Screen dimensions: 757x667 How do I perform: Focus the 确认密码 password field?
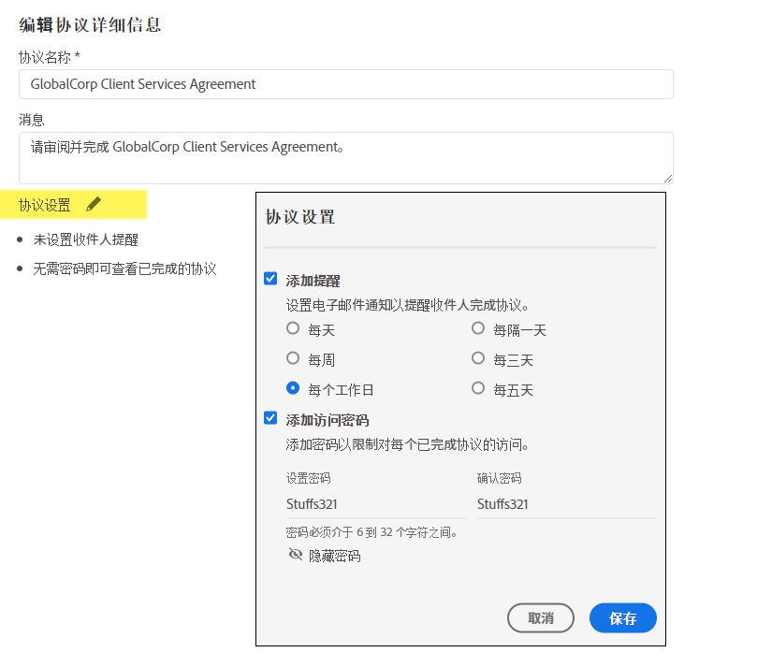point(566,504)
